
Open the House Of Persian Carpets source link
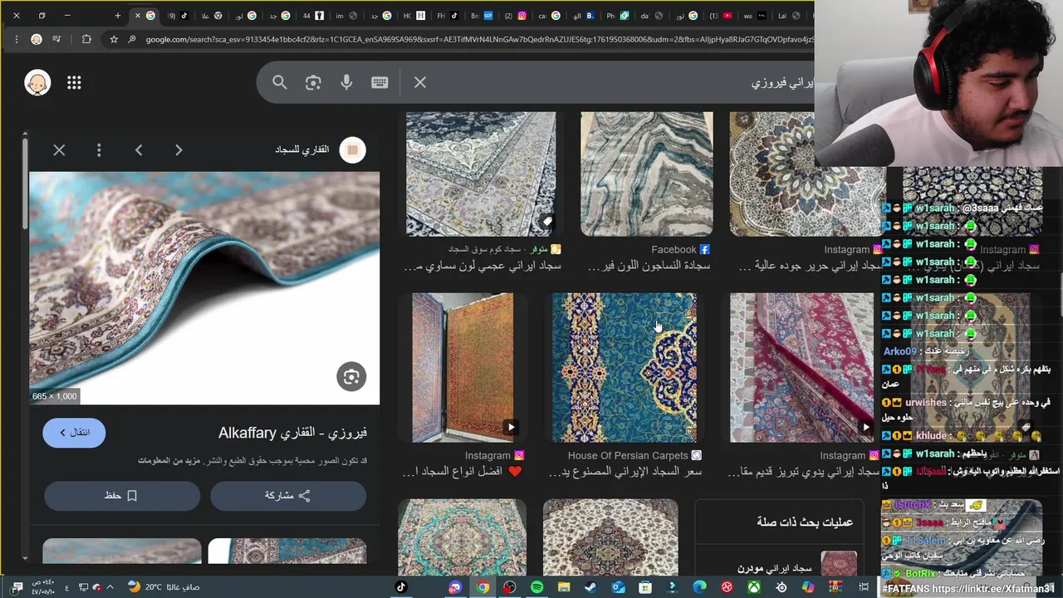(634, 455)
